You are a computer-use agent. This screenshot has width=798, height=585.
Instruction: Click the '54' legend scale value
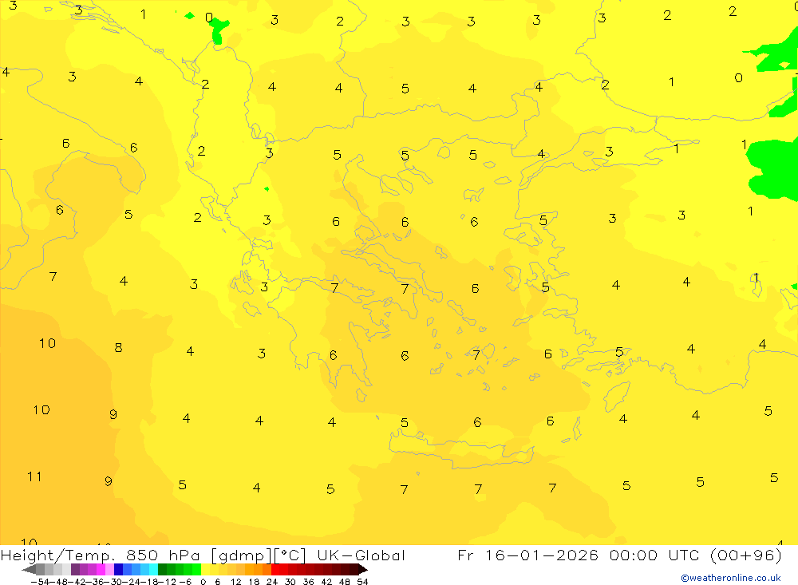tap(362, 582)
